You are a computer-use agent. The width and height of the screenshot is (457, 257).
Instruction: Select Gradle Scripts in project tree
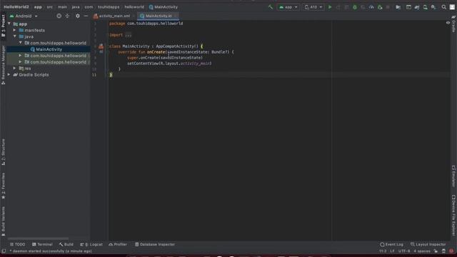34,74
